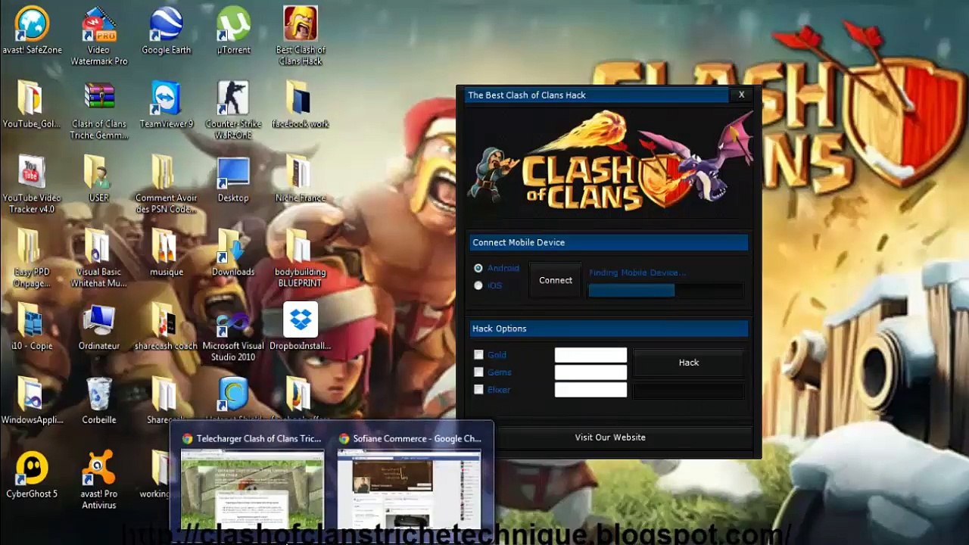Click Visit Our Website button
Image resolution: width=969 pixels, height=545 pixels.
pos(610,438)
